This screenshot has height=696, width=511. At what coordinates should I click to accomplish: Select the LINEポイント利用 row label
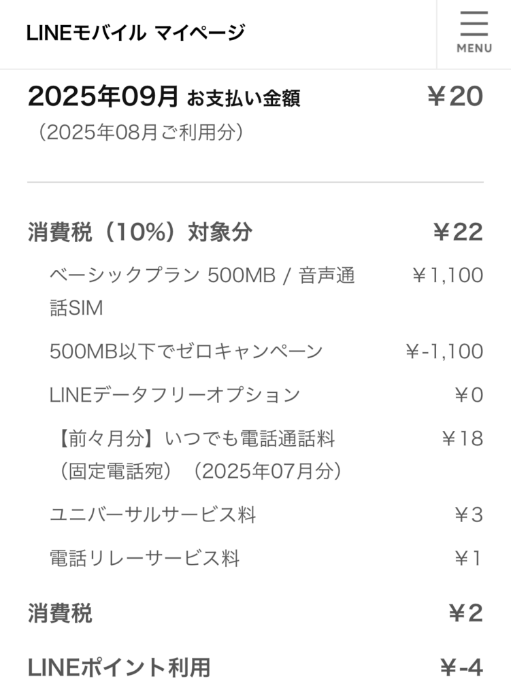(119, 667)
